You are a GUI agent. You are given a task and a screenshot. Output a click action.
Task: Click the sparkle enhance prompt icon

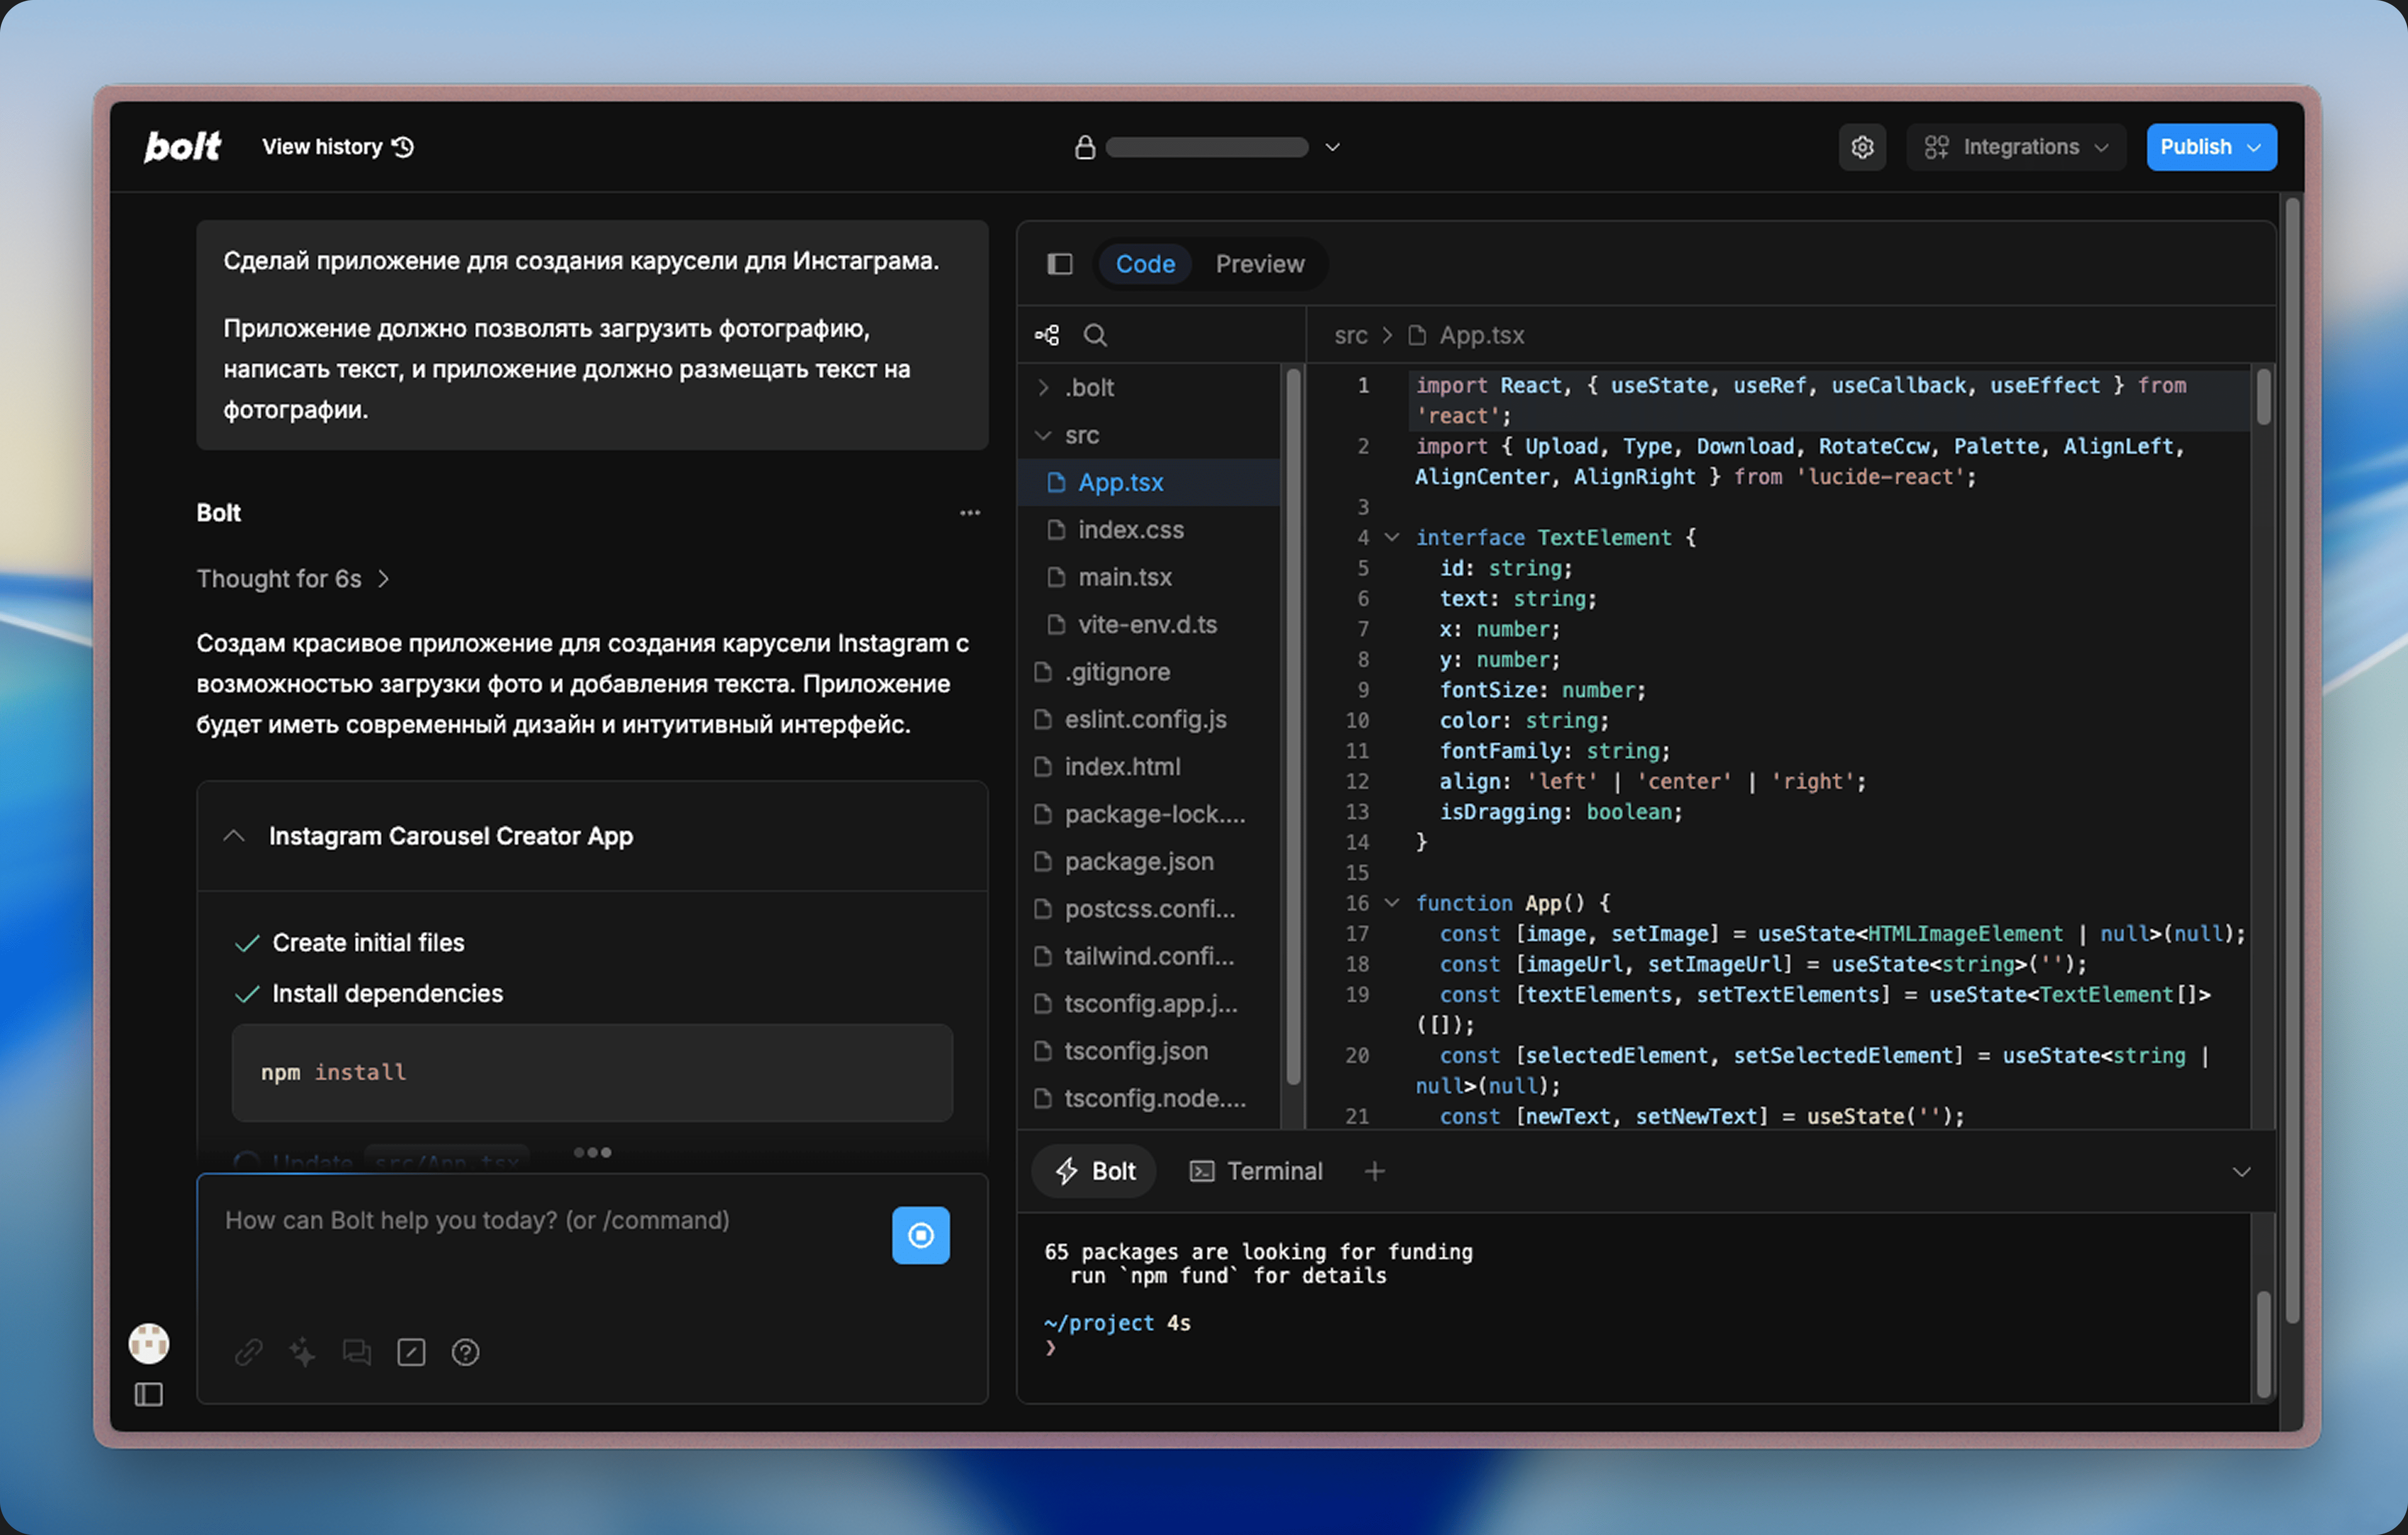pos(302,1352)
